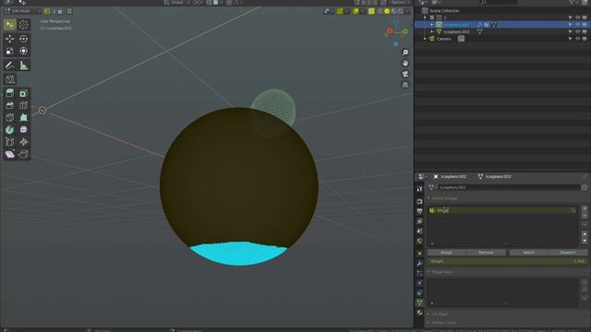Image resolution: width=591 pixels, height=332 pixels.
Task: Hide the selected Icosphere.002 in outliner
Action: point(577,25)
